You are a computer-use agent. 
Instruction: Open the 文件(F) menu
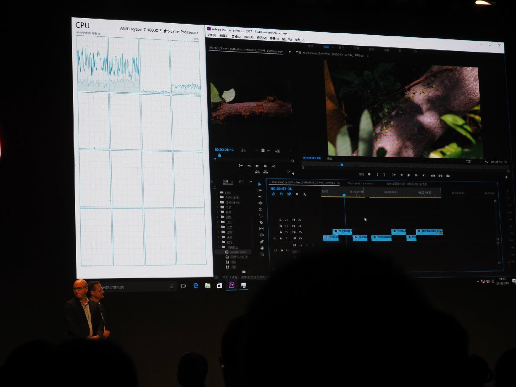211,35
